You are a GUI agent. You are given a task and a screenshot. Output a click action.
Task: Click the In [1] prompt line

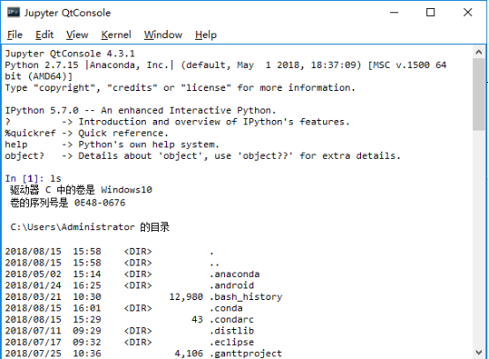tap(33, 178)
